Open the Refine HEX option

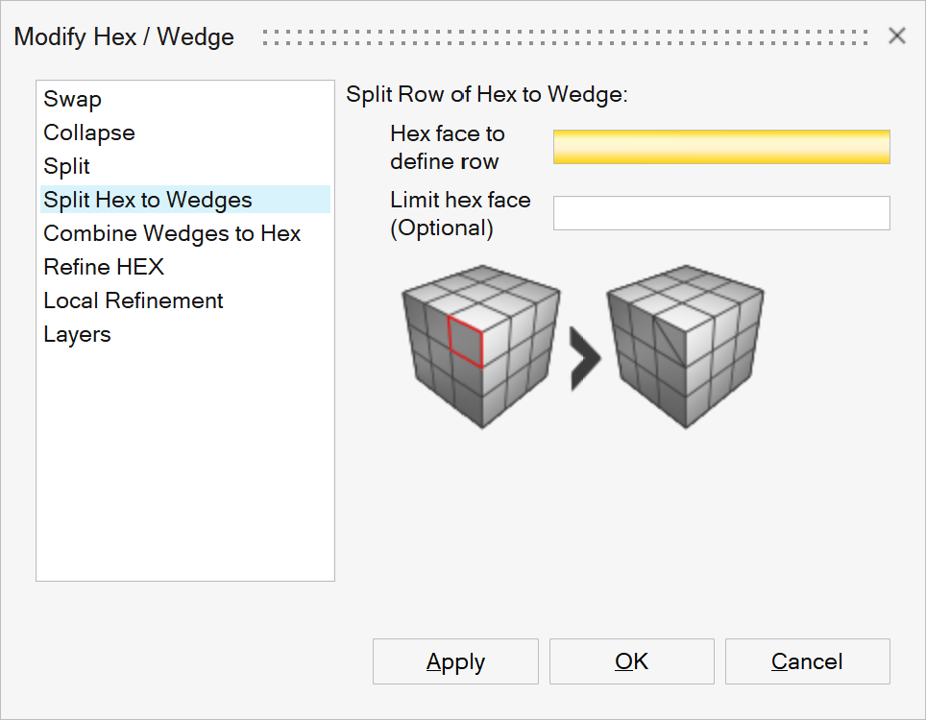coord(104,267)
